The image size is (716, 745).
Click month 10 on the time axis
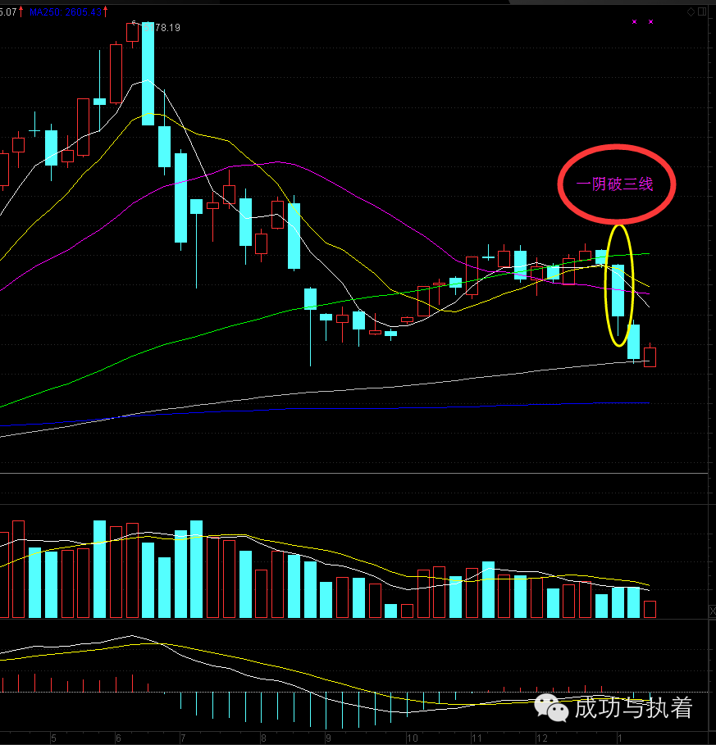click(x=413, y=738)
